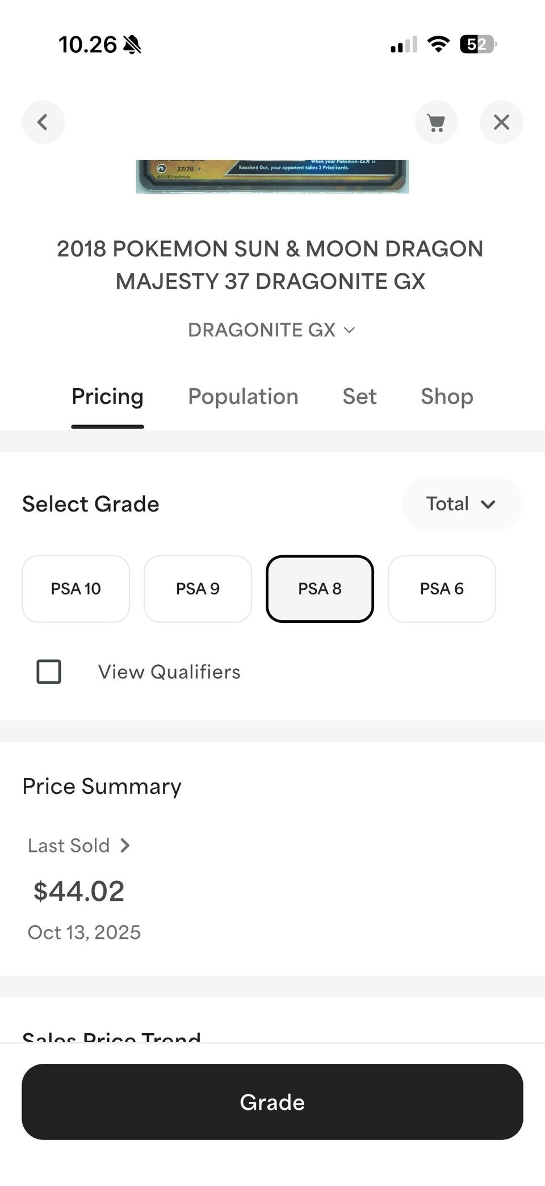
Task: Expand the DRAGONITE GX dropdown
Action: click(x=272, y=330)
